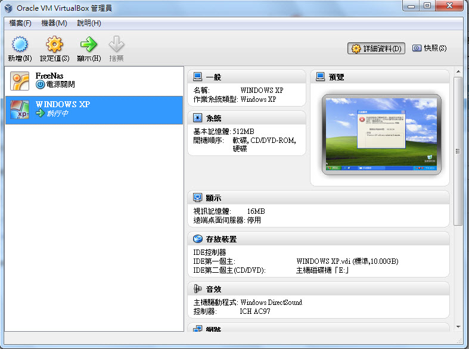Select the FreeNas entry name
This screenshot has height=349, width=469.
coord(49,76)
